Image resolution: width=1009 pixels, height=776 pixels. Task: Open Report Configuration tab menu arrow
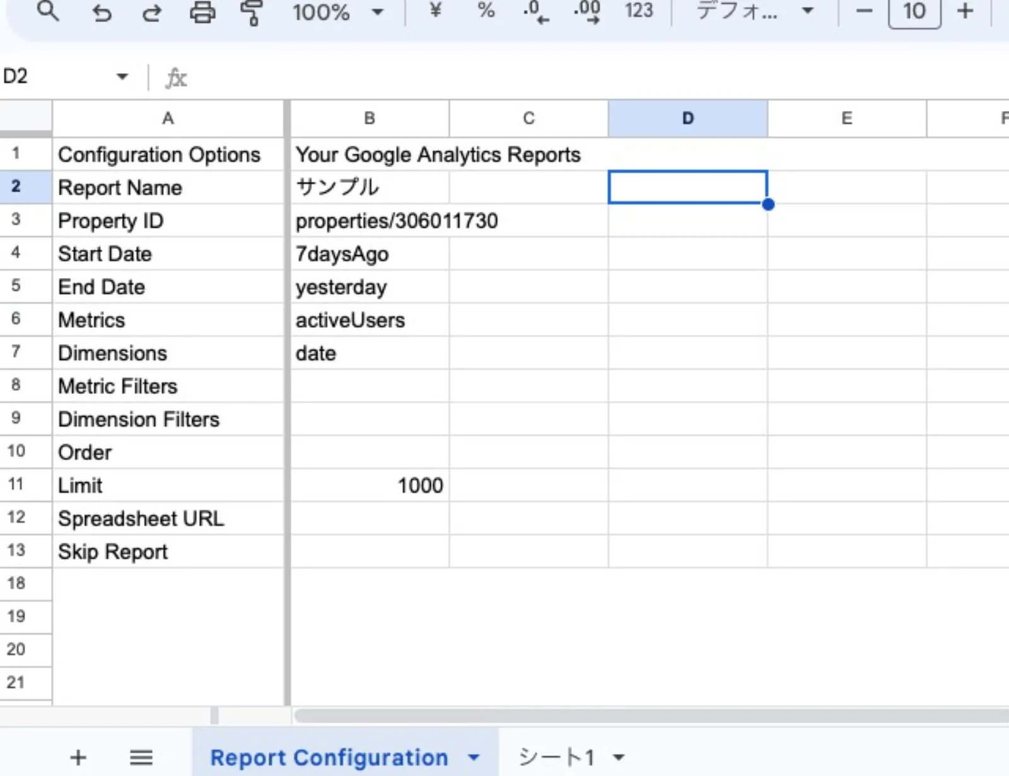pyautogui.click(x=474, y=757)
